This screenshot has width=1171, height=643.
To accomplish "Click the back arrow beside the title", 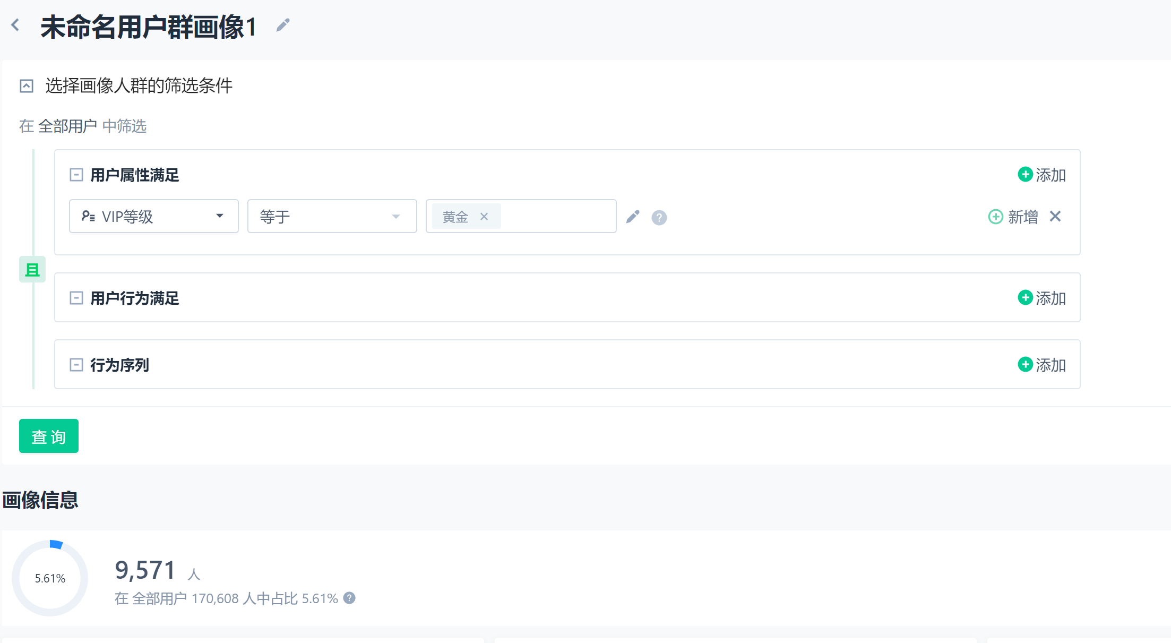I will pos(15,25).
